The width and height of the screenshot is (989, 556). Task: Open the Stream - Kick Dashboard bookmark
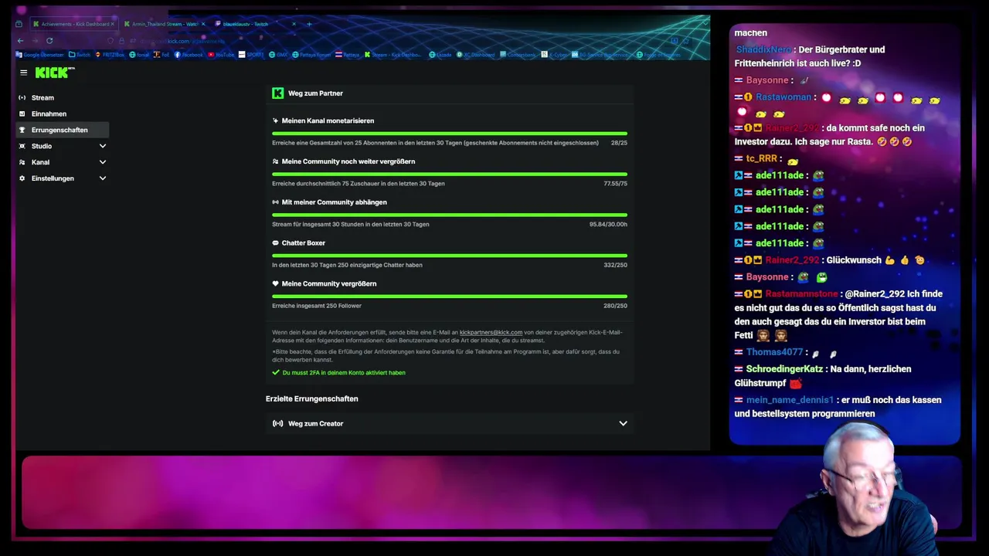point(393,55)
